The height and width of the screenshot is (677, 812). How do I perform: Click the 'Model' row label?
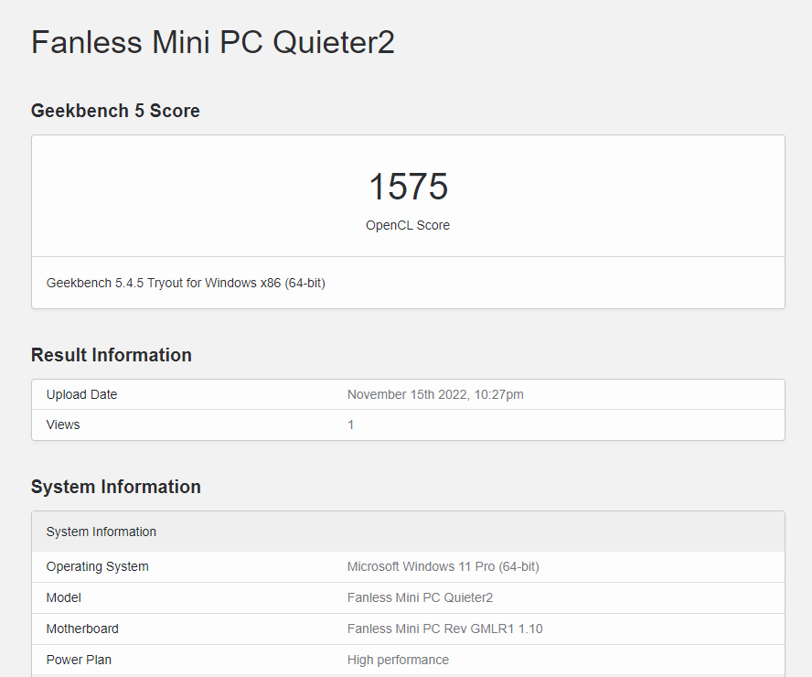[64, 597]
